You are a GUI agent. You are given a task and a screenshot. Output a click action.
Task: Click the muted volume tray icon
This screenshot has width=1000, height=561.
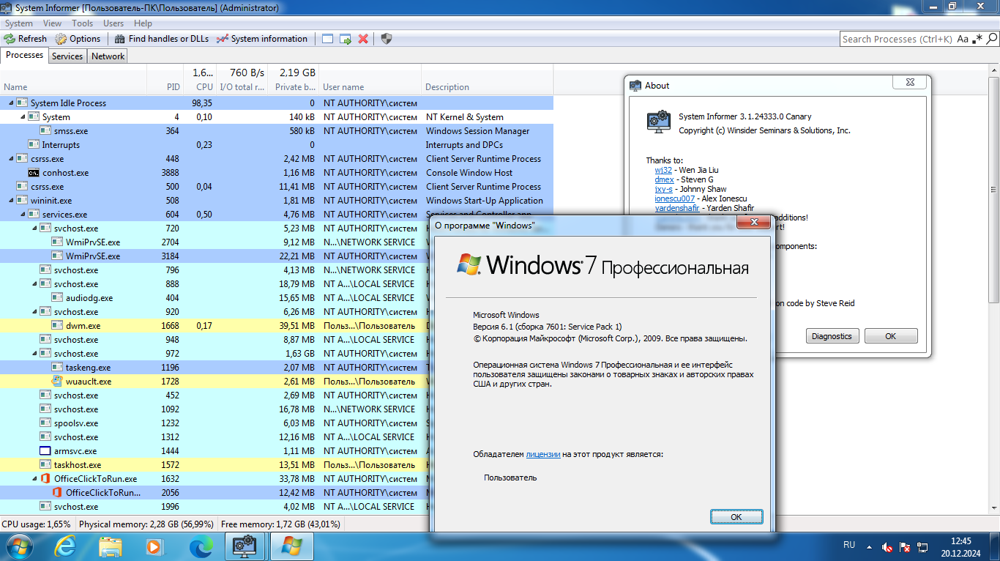(x=887, y=546)
